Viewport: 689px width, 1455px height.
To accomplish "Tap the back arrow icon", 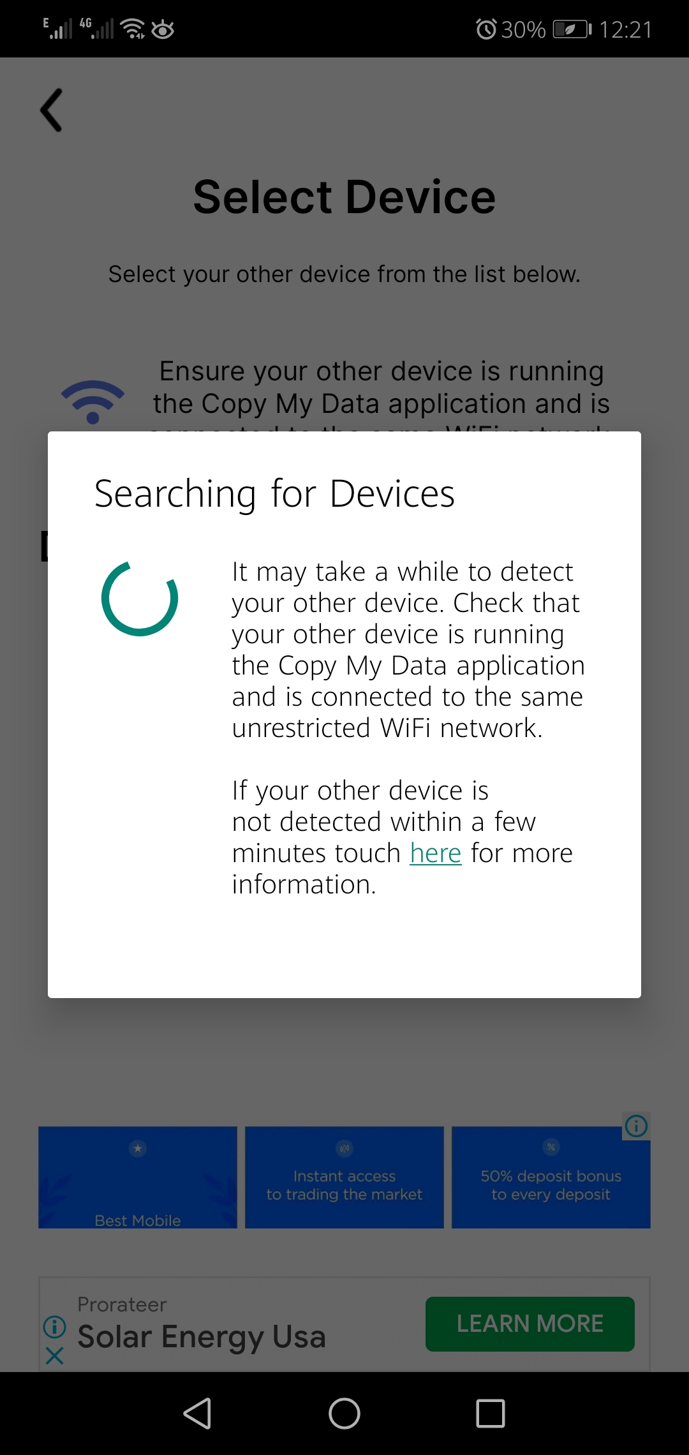I will pyautogui.click(x=52, y=110).
